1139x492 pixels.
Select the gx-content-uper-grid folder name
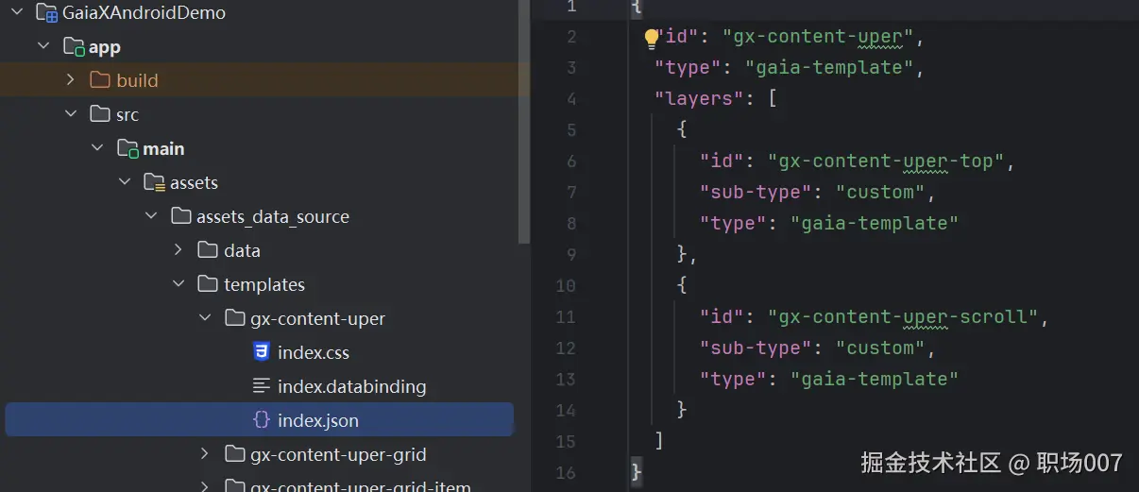[x=338, y=455]
